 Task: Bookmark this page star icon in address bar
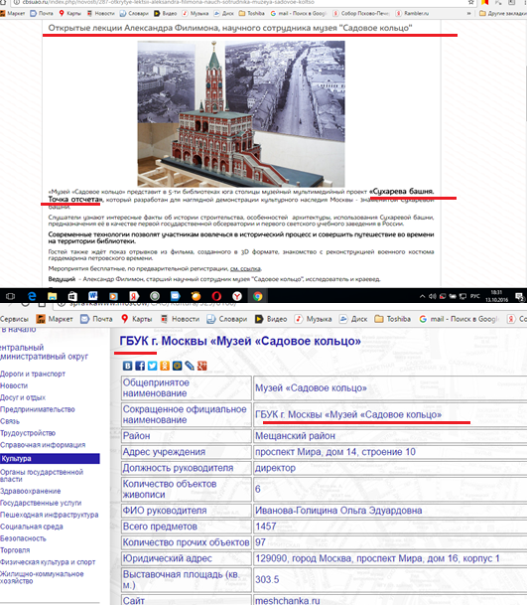(x=470, y=2)
